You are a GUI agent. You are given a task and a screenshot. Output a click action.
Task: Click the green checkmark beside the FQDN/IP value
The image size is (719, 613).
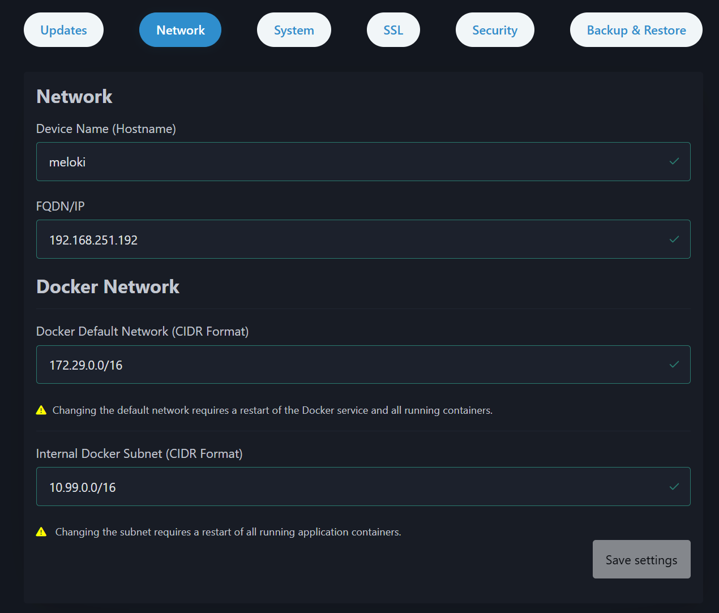[674, 239]
